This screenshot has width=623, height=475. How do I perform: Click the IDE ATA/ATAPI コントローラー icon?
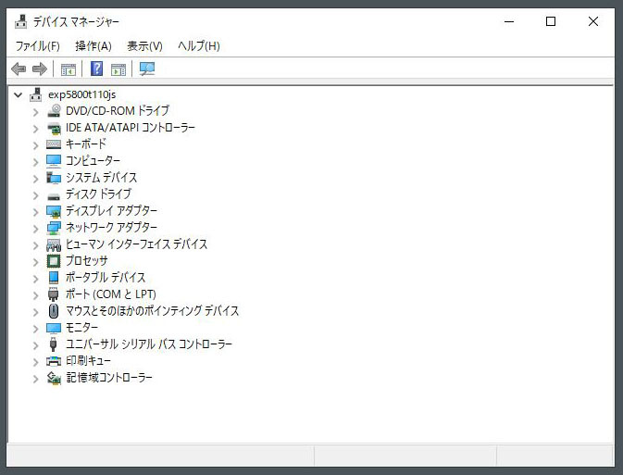pyautogui.click(x=54, y=128)
